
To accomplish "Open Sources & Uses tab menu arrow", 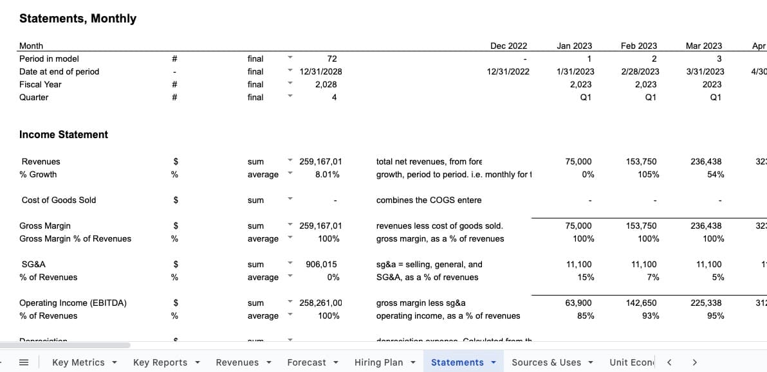I will (591, 362).
